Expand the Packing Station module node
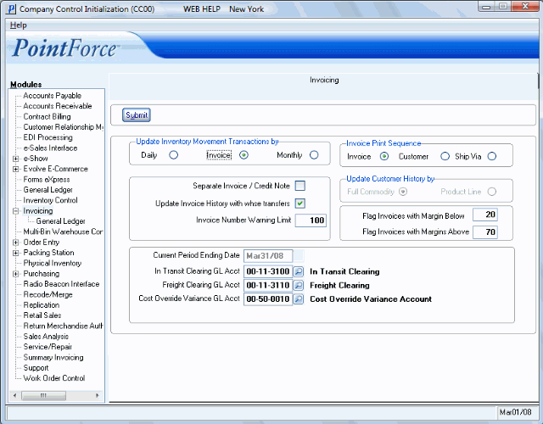 click(x=15, y=253)
